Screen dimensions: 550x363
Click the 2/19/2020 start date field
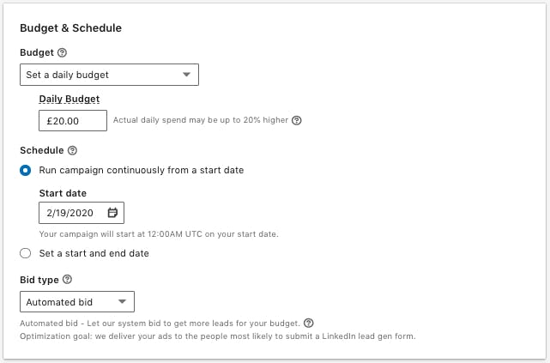pos(82,213)
